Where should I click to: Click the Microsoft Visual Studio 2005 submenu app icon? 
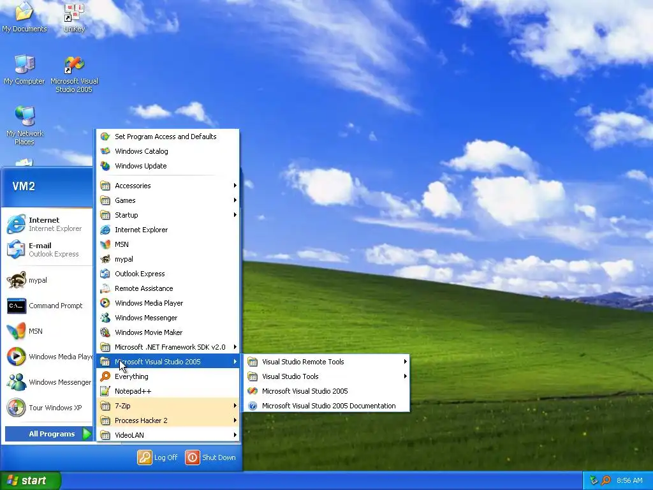253,391
